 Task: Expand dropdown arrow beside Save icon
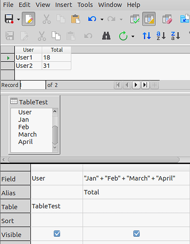click(19, 20)
